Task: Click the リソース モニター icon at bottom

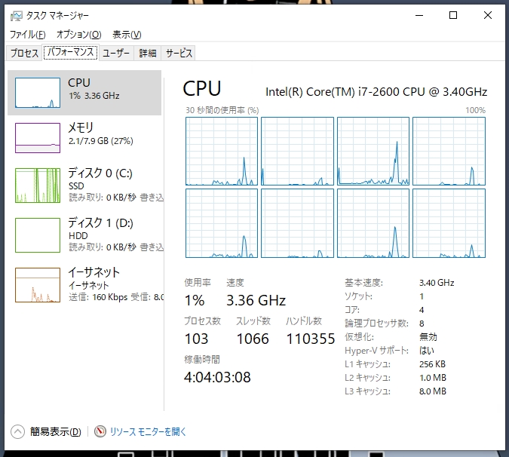Action: point(100,431)
